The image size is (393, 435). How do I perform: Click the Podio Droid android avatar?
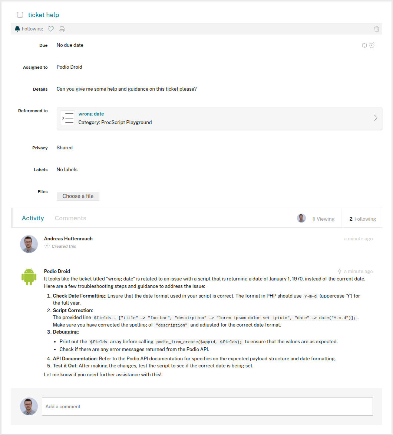point(29,277)
